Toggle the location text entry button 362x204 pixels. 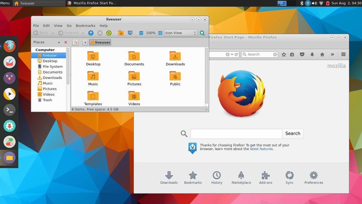[76, 42]
